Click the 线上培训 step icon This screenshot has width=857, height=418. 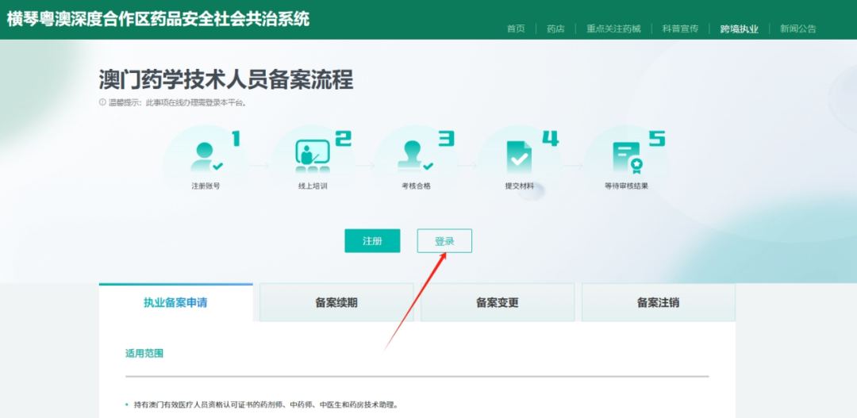[x=312, y=157]
